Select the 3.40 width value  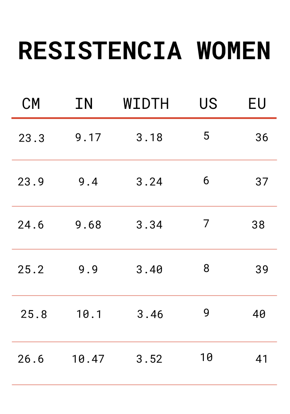(150, 270)
